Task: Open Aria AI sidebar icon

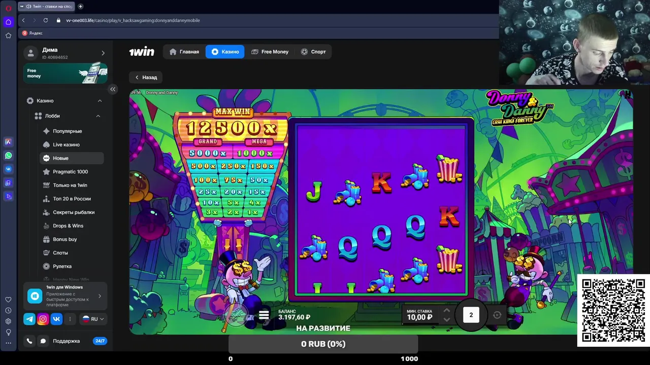Action: point(8,142)
